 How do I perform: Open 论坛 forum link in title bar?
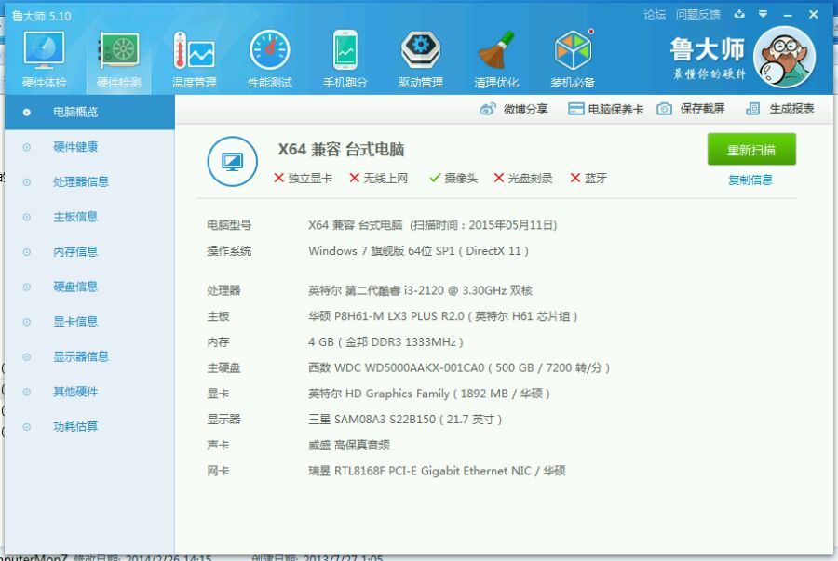click(655, 14)
